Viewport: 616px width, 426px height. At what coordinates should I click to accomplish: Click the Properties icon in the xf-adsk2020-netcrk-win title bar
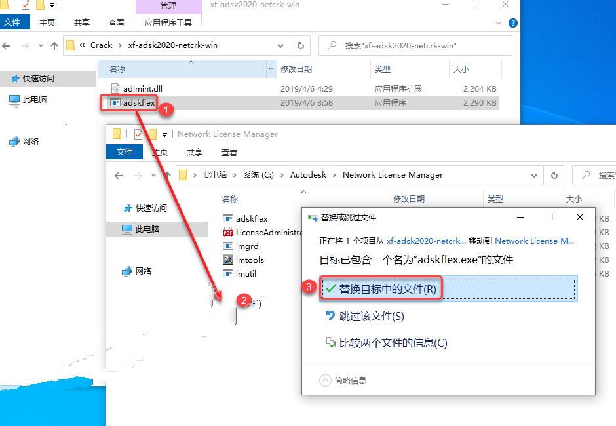(x=26, y=5)
